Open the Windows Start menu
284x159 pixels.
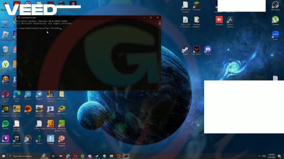[x=3, y=156]
